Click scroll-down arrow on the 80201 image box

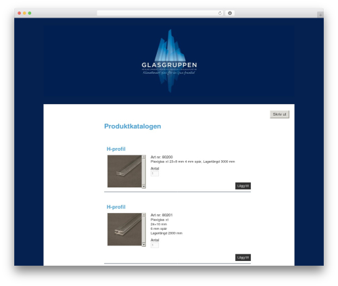pos(144,245)
